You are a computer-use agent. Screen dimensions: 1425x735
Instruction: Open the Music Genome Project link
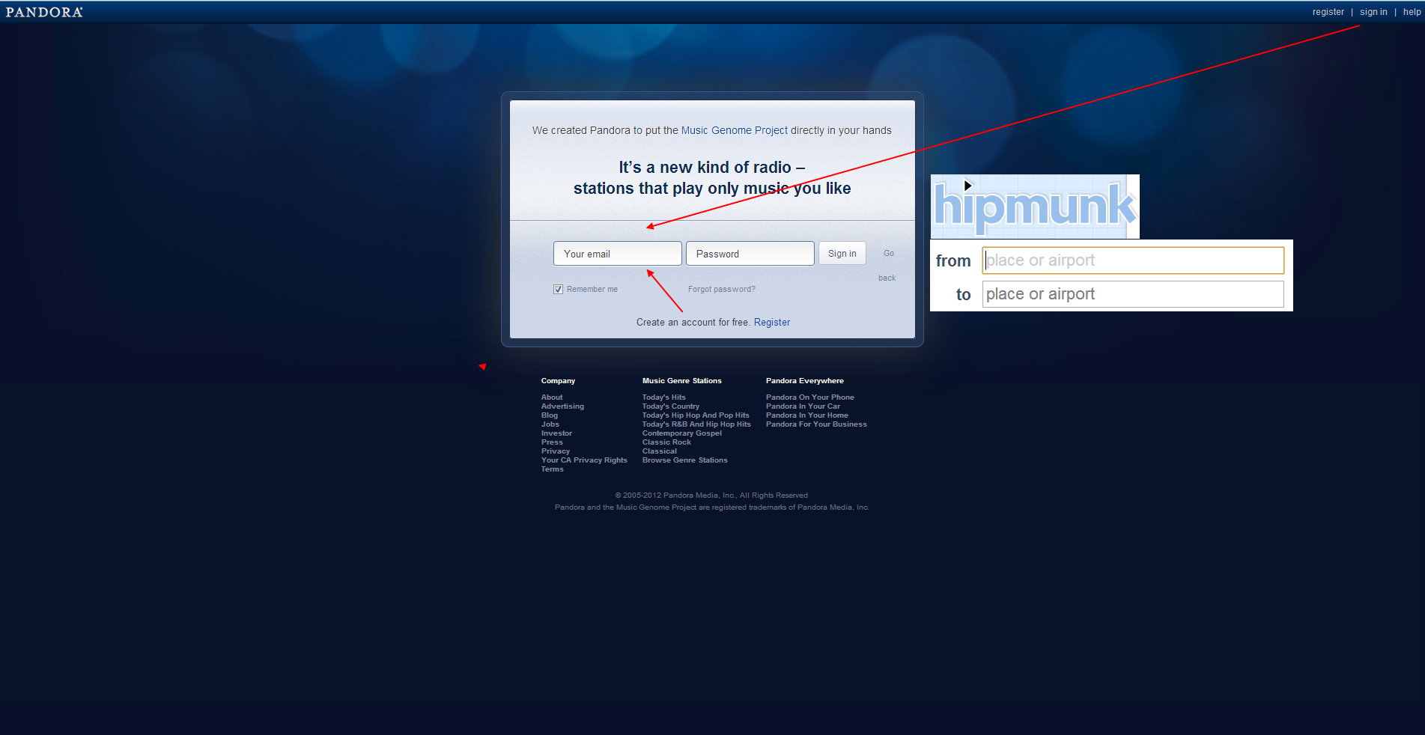tap(735, 130)
